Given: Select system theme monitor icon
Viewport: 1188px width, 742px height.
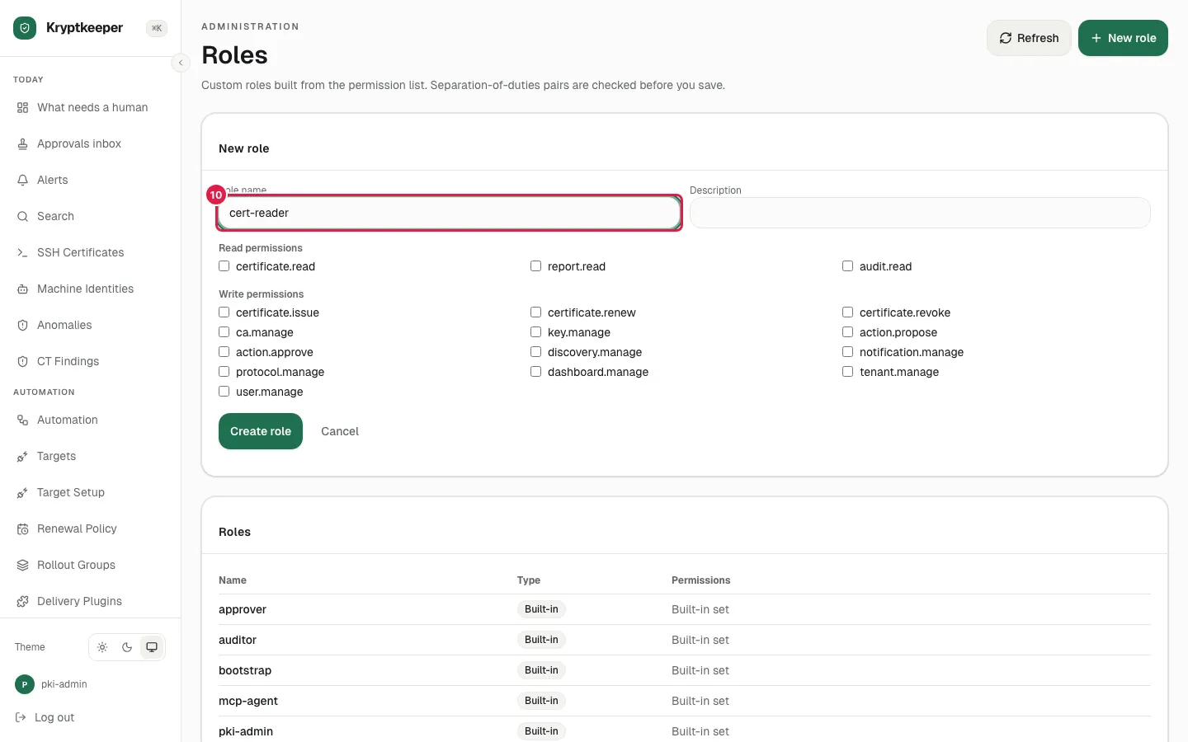Looking at the screenshot, I should click(x=152, y=647).
